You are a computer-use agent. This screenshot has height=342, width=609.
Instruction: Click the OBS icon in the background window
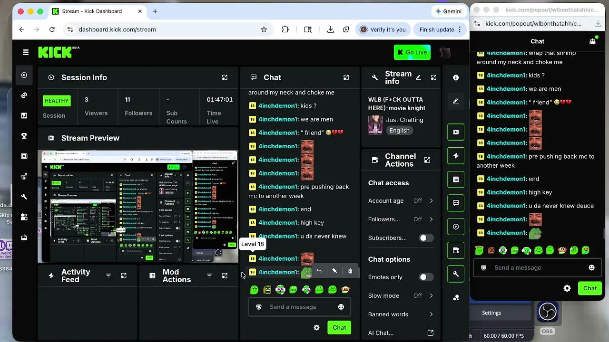coord(547,312)
